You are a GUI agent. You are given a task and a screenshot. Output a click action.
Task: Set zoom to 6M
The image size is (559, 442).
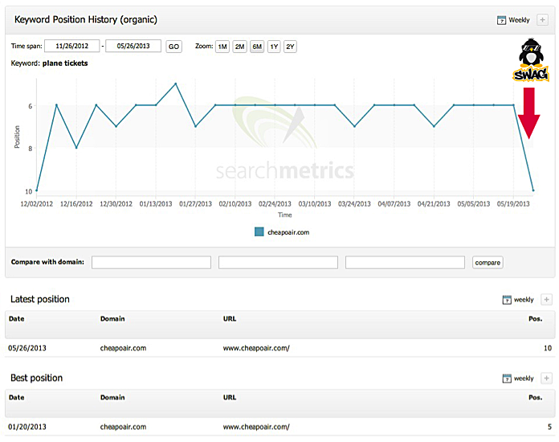point(257,47)
